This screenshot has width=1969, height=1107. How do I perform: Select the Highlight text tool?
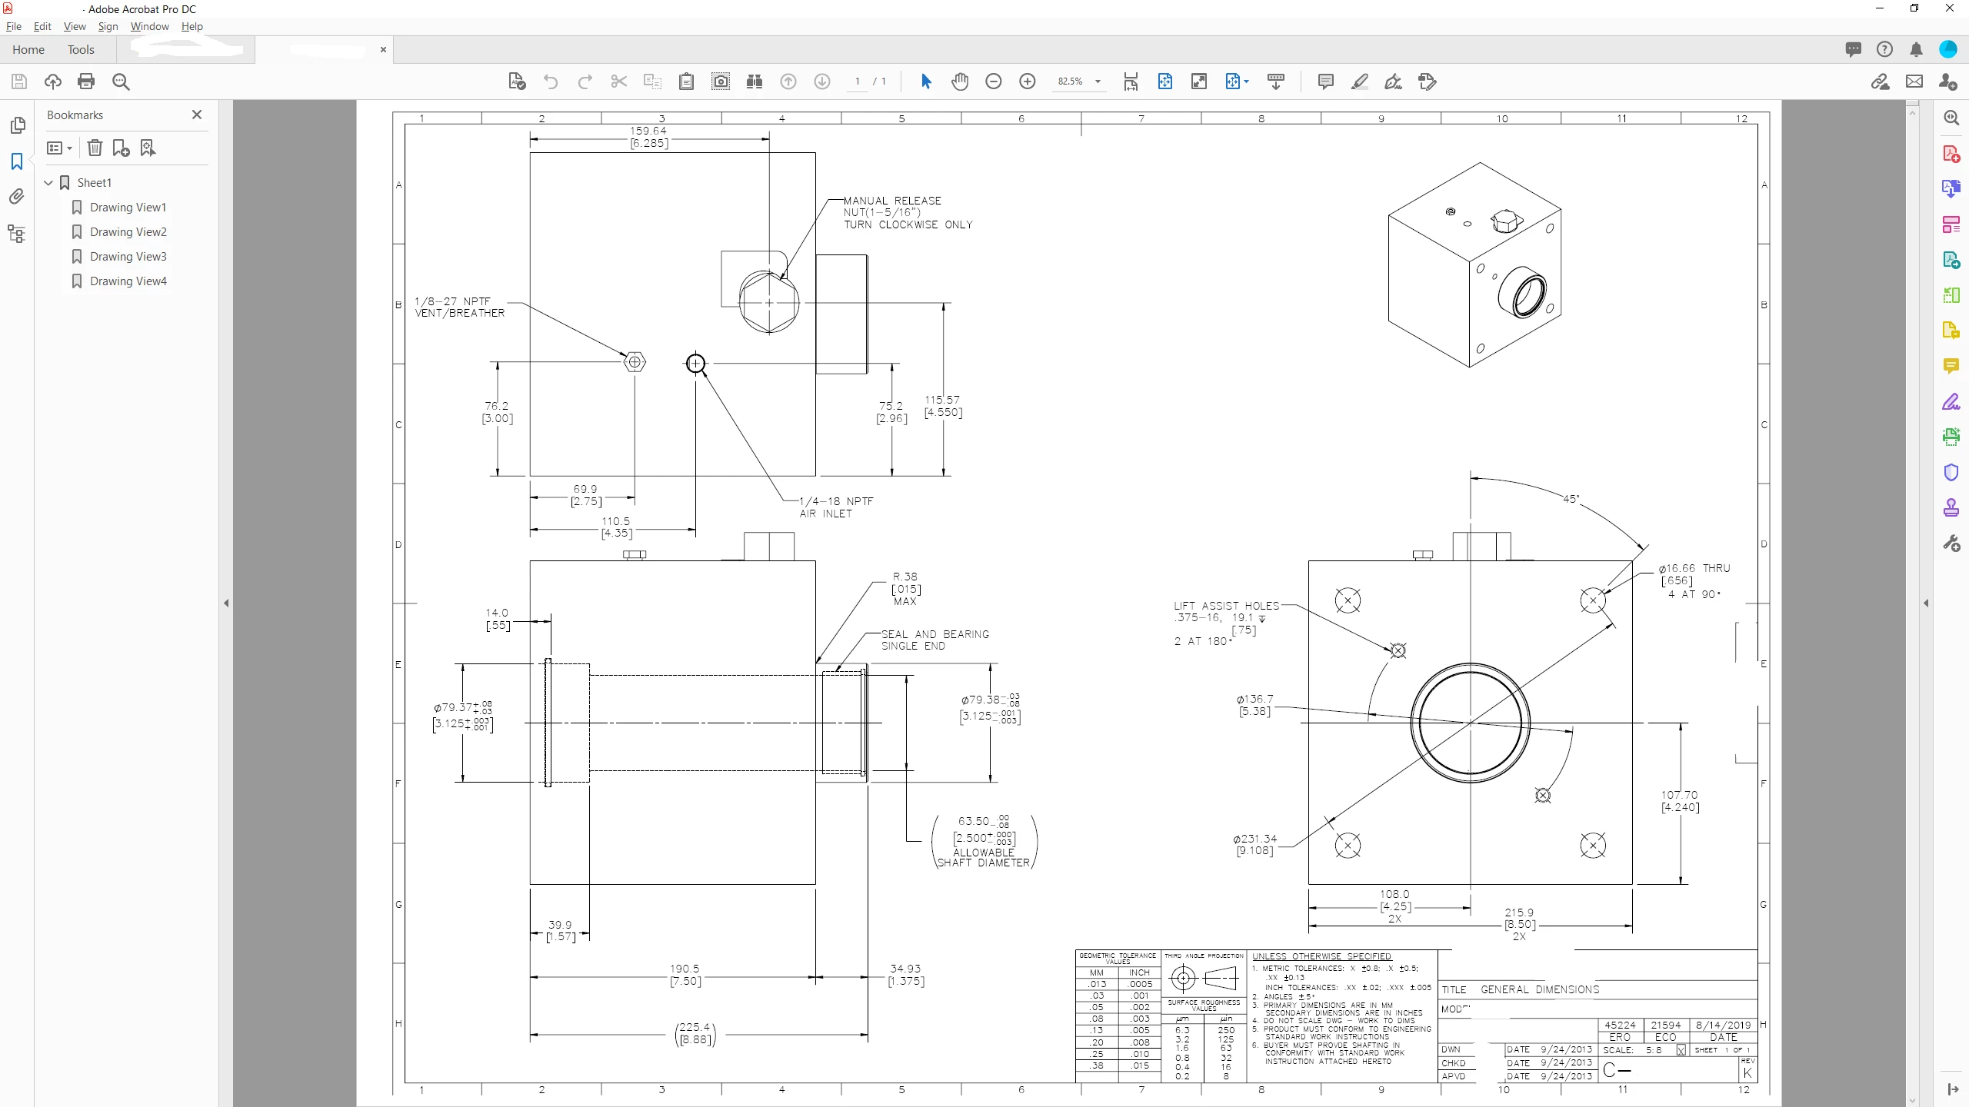[x=1360, y=81]
